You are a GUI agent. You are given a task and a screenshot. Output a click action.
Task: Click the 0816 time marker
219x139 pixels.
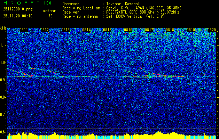pos(128,30)
